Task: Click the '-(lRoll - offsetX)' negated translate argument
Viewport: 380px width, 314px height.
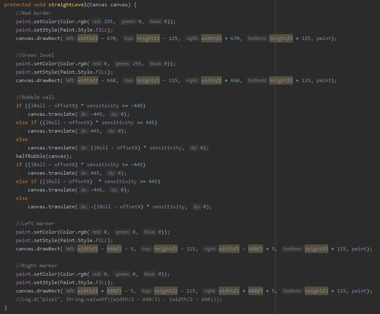Action: [117, 207]
